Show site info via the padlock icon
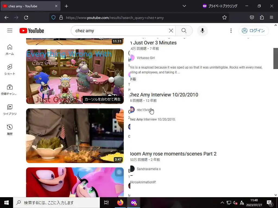 (61, 18)
